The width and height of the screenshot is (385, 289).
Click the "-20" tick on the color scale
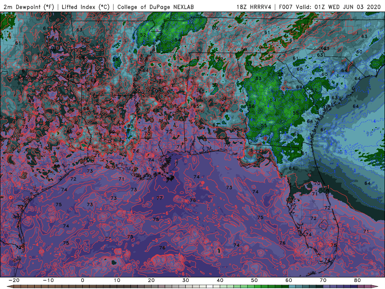[14, 280]
